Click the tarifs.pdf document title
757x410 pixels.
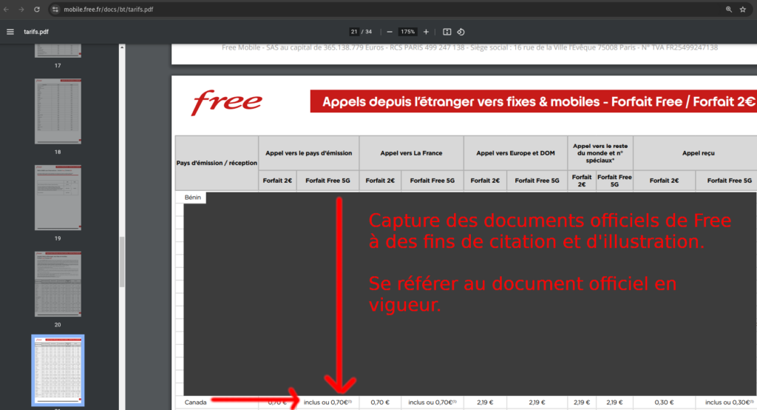(x=36, y=32)
